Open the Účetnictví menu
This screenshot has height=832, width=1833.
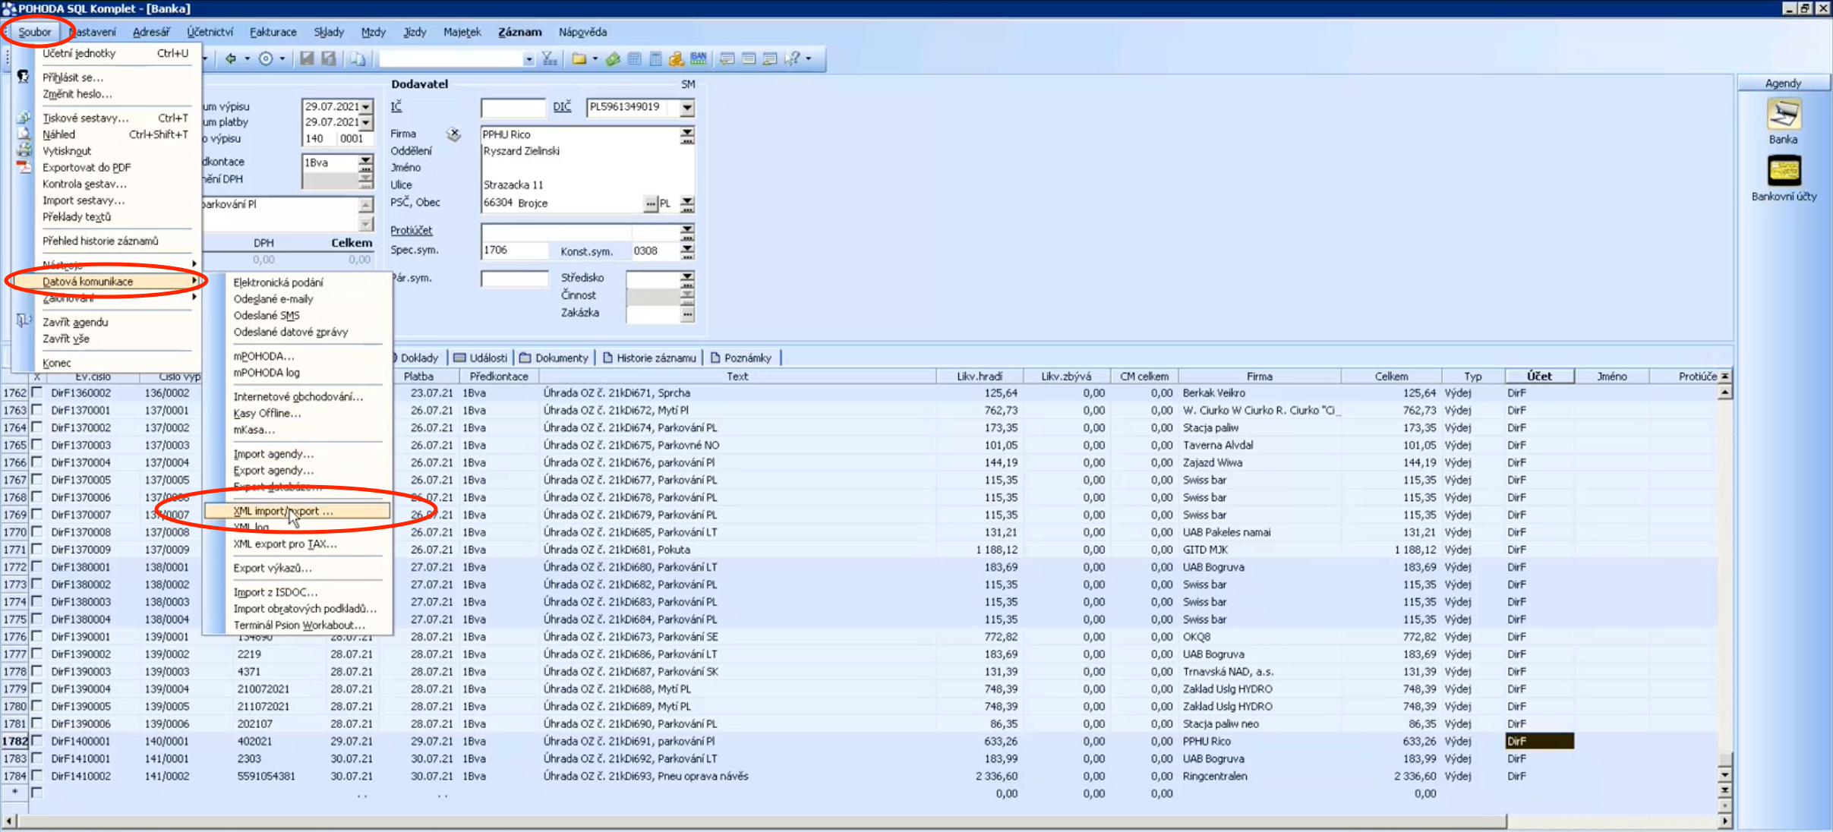point(210,32)
